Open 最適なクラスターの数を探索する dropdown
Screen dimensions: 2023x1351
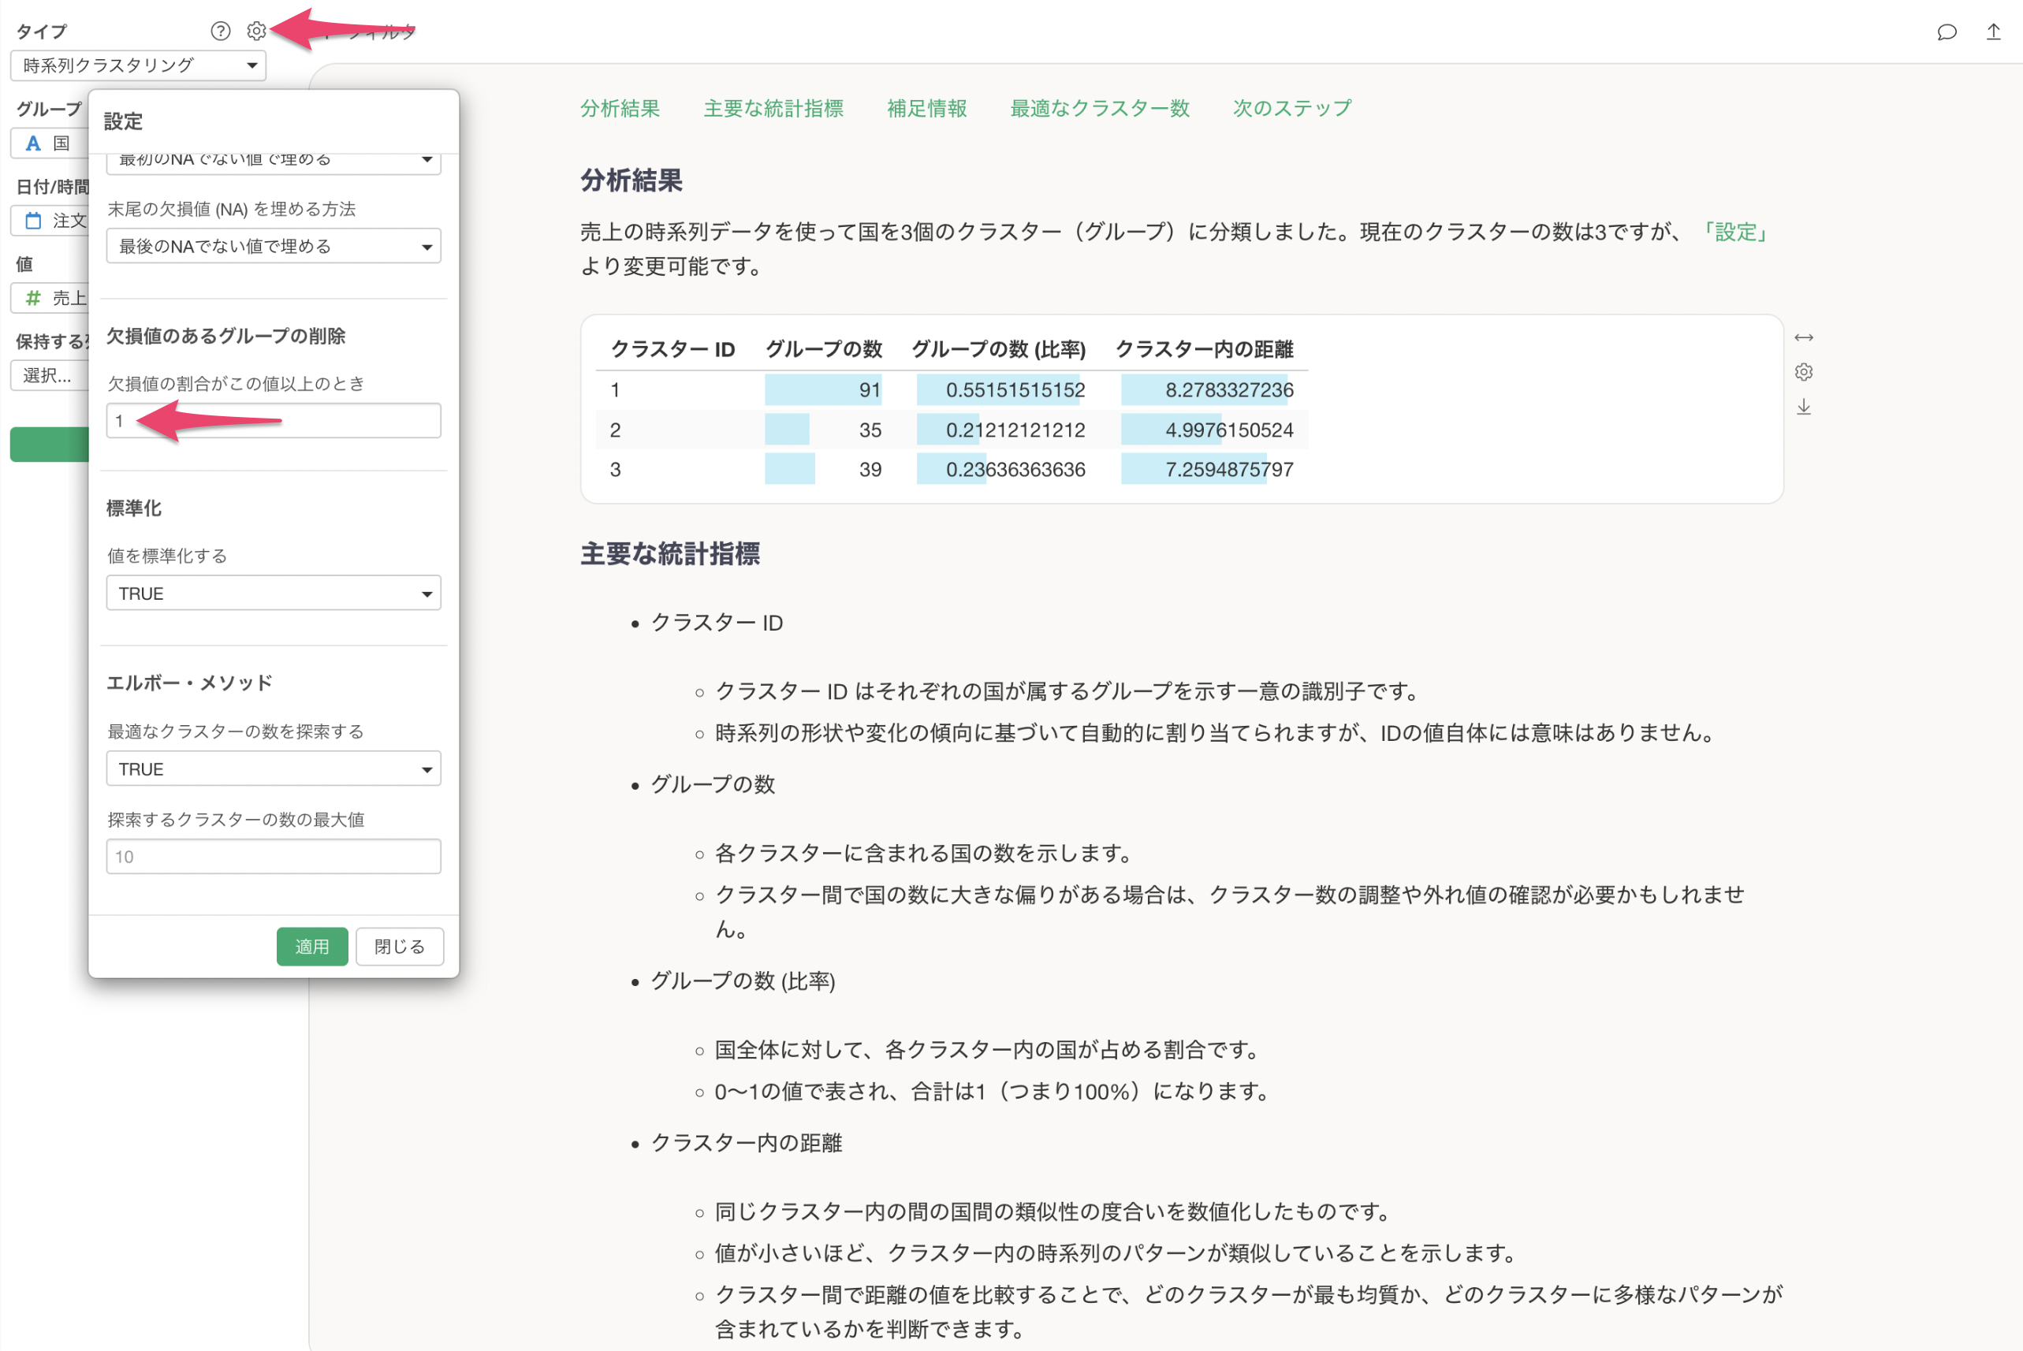coord(273,769)
